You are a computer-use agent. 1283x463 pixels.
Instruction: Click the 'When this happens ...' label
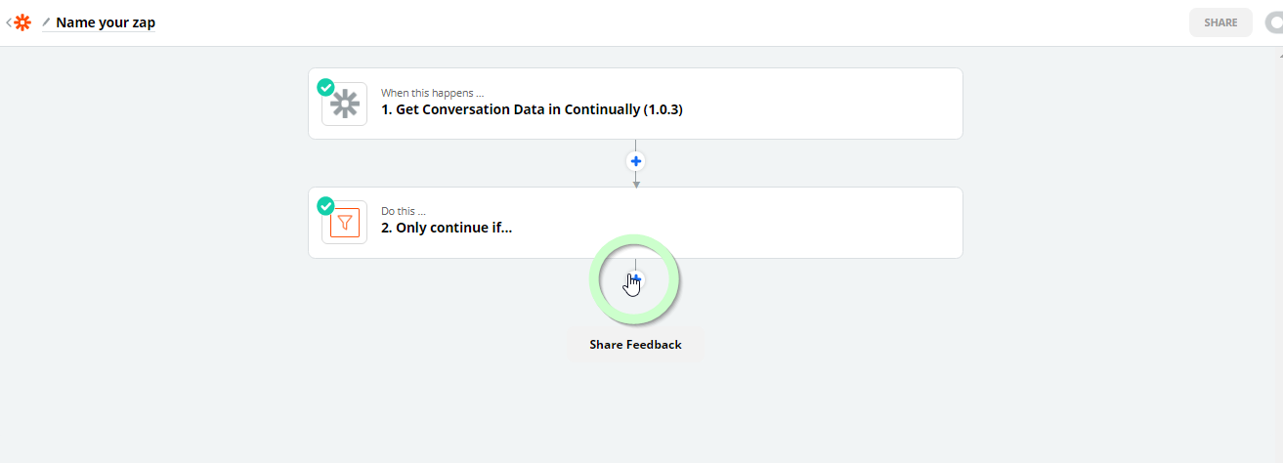432,93
